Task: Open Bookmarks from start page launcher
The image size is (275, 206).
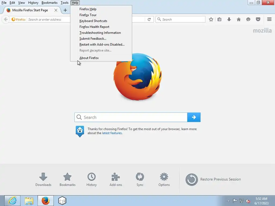Action: (67, 179)
